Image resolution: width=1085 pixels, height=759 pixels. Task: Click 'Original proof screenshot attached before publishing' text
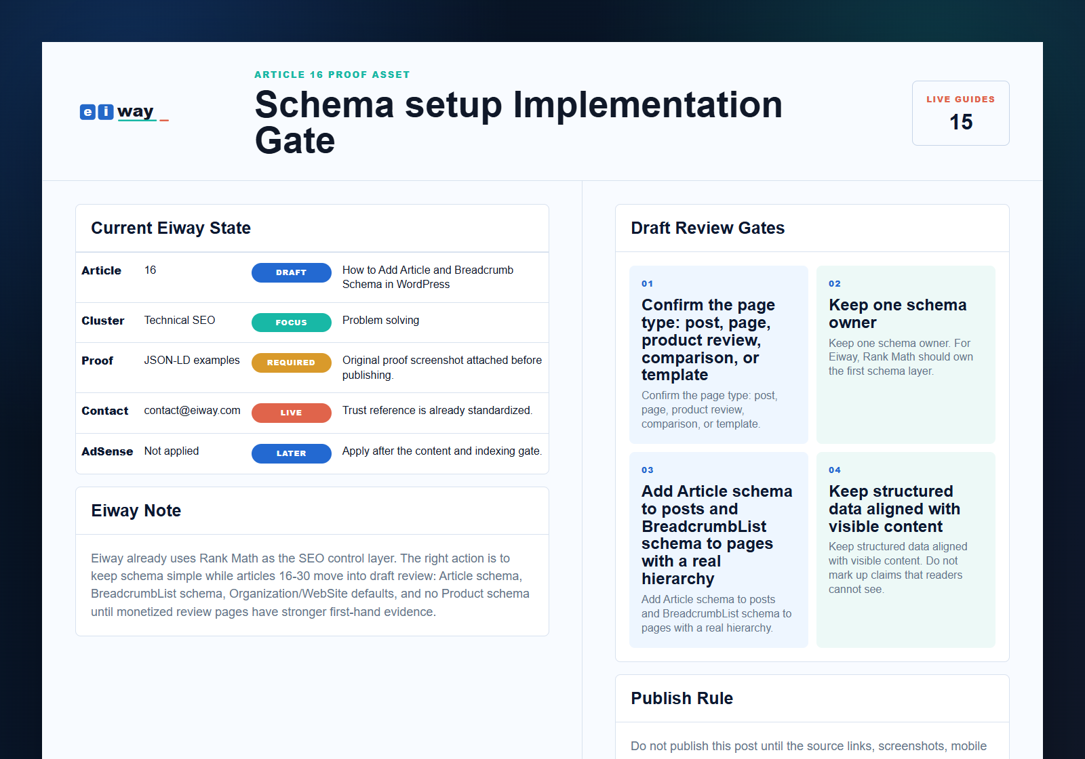coord(441,367)
